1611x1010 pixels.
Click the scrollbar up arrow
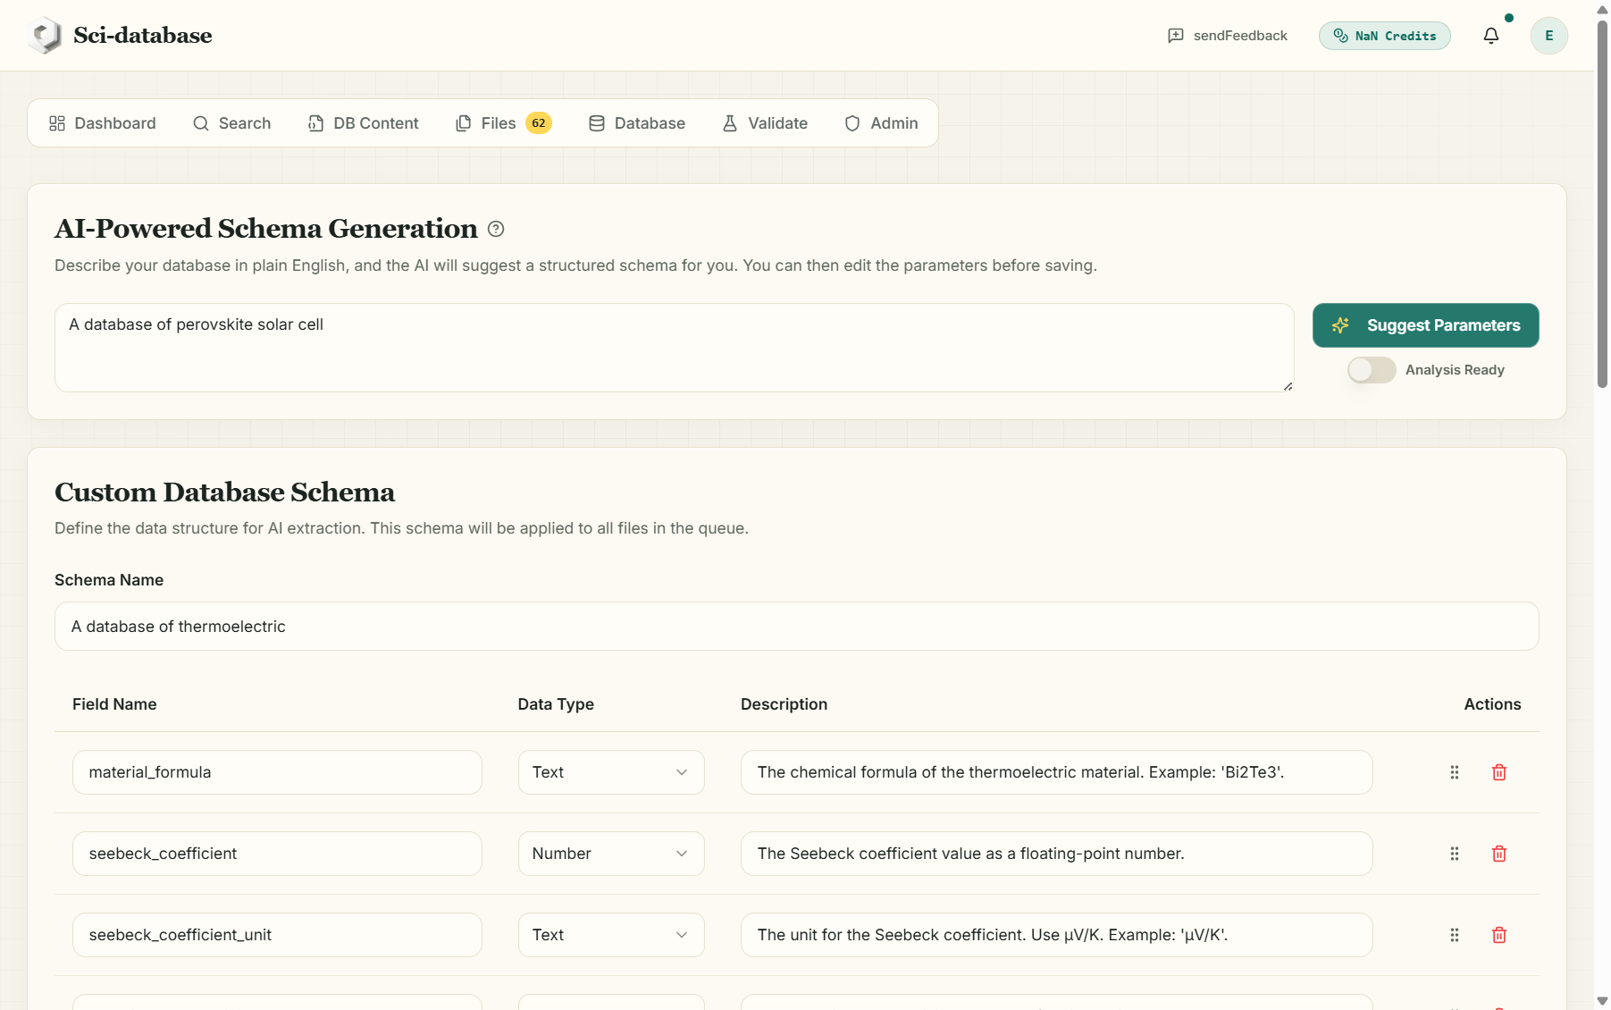coord(1602,9)
